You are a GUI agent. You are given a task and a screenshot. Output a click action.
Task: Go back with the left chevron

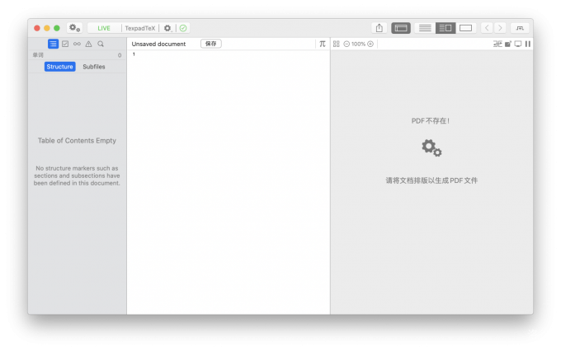pyautogui.click(x=487, y=28)
